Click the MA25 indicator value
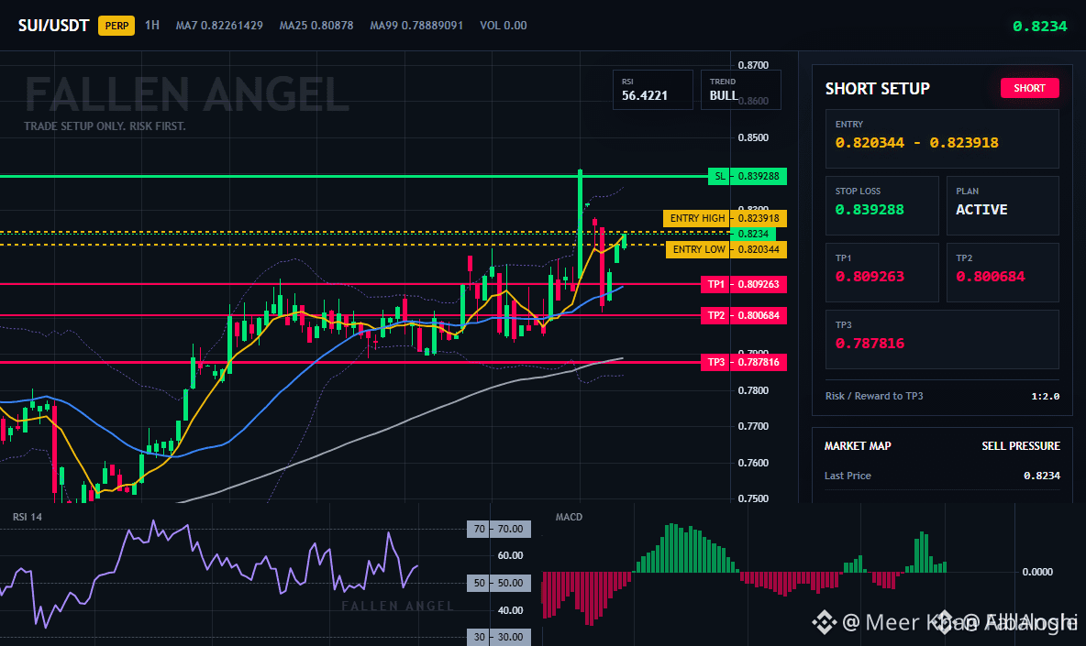The height and width of the screenshot is (646, 1086). pos(316,26)
